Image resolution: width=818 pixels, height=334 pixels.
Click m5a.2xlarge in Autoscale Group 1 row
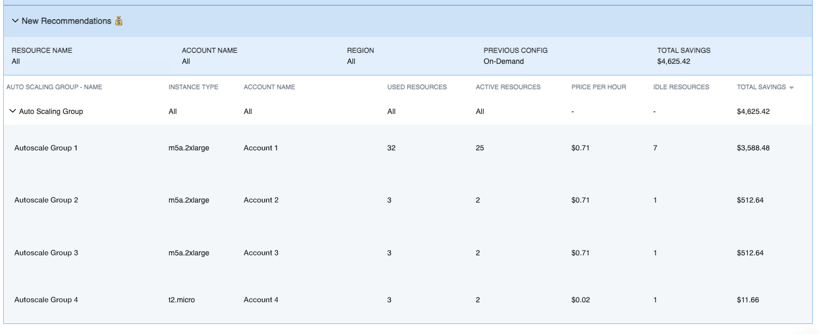coord(189,148)
